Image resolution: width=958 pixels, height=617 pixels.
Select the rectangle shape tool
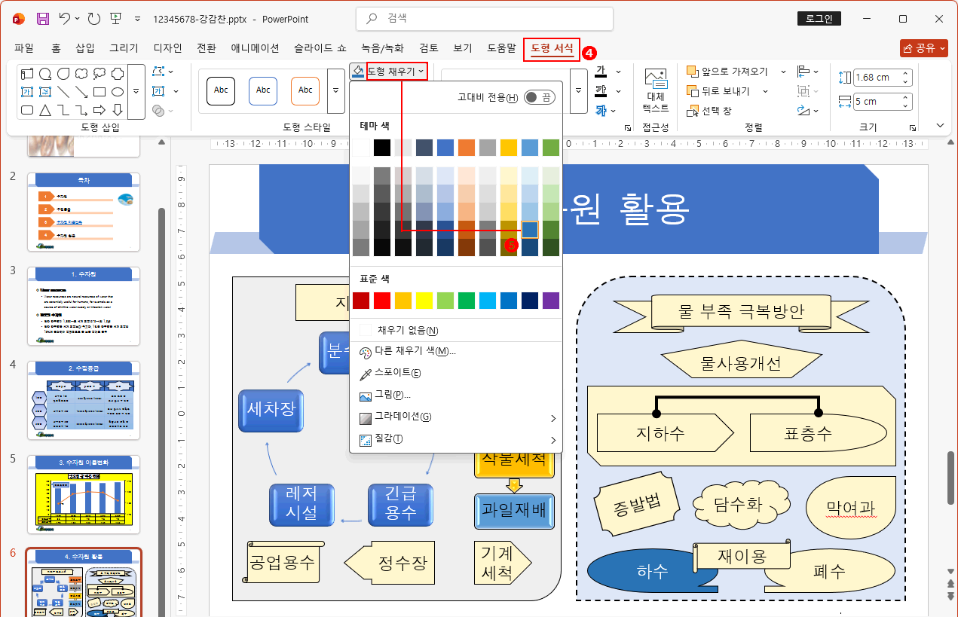99,92
